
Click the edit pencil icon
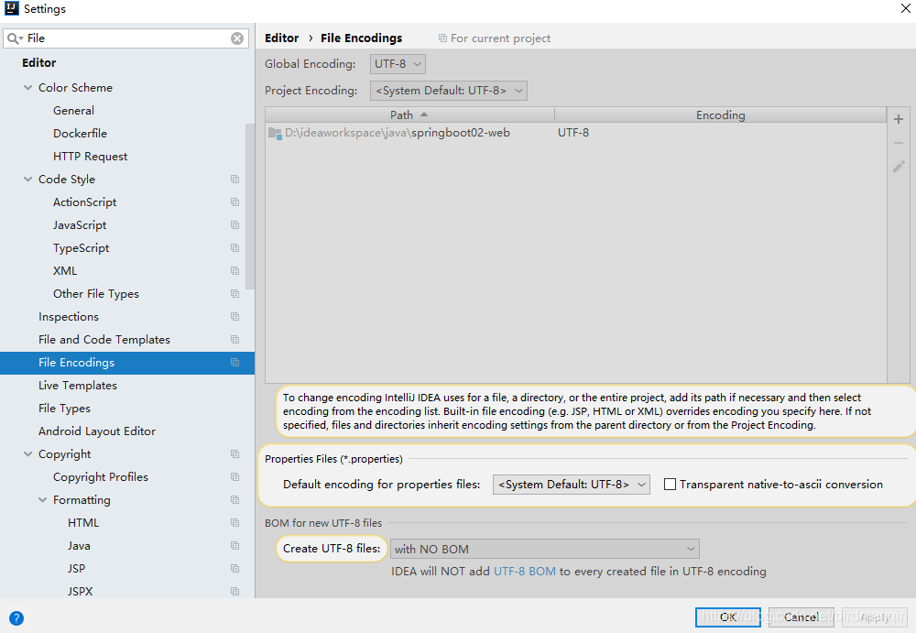point(899,167)
